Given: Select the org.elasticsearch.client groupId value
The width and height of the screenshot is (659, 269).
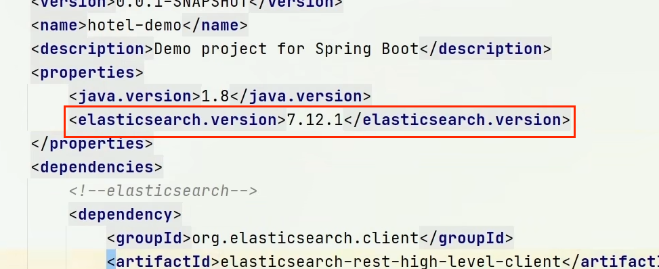Looking at the screenshot, I should pyautogui.click(x=305, y=238).
